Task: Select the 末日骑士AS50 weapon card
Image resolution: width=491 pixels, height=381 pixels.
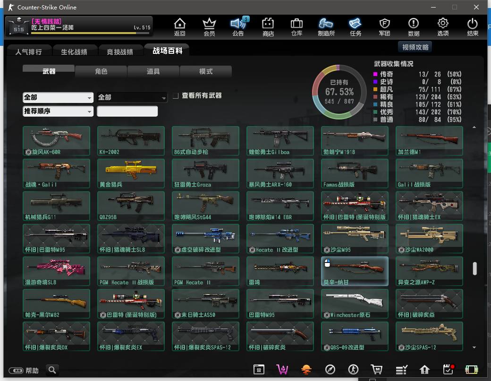Action: 205,304
